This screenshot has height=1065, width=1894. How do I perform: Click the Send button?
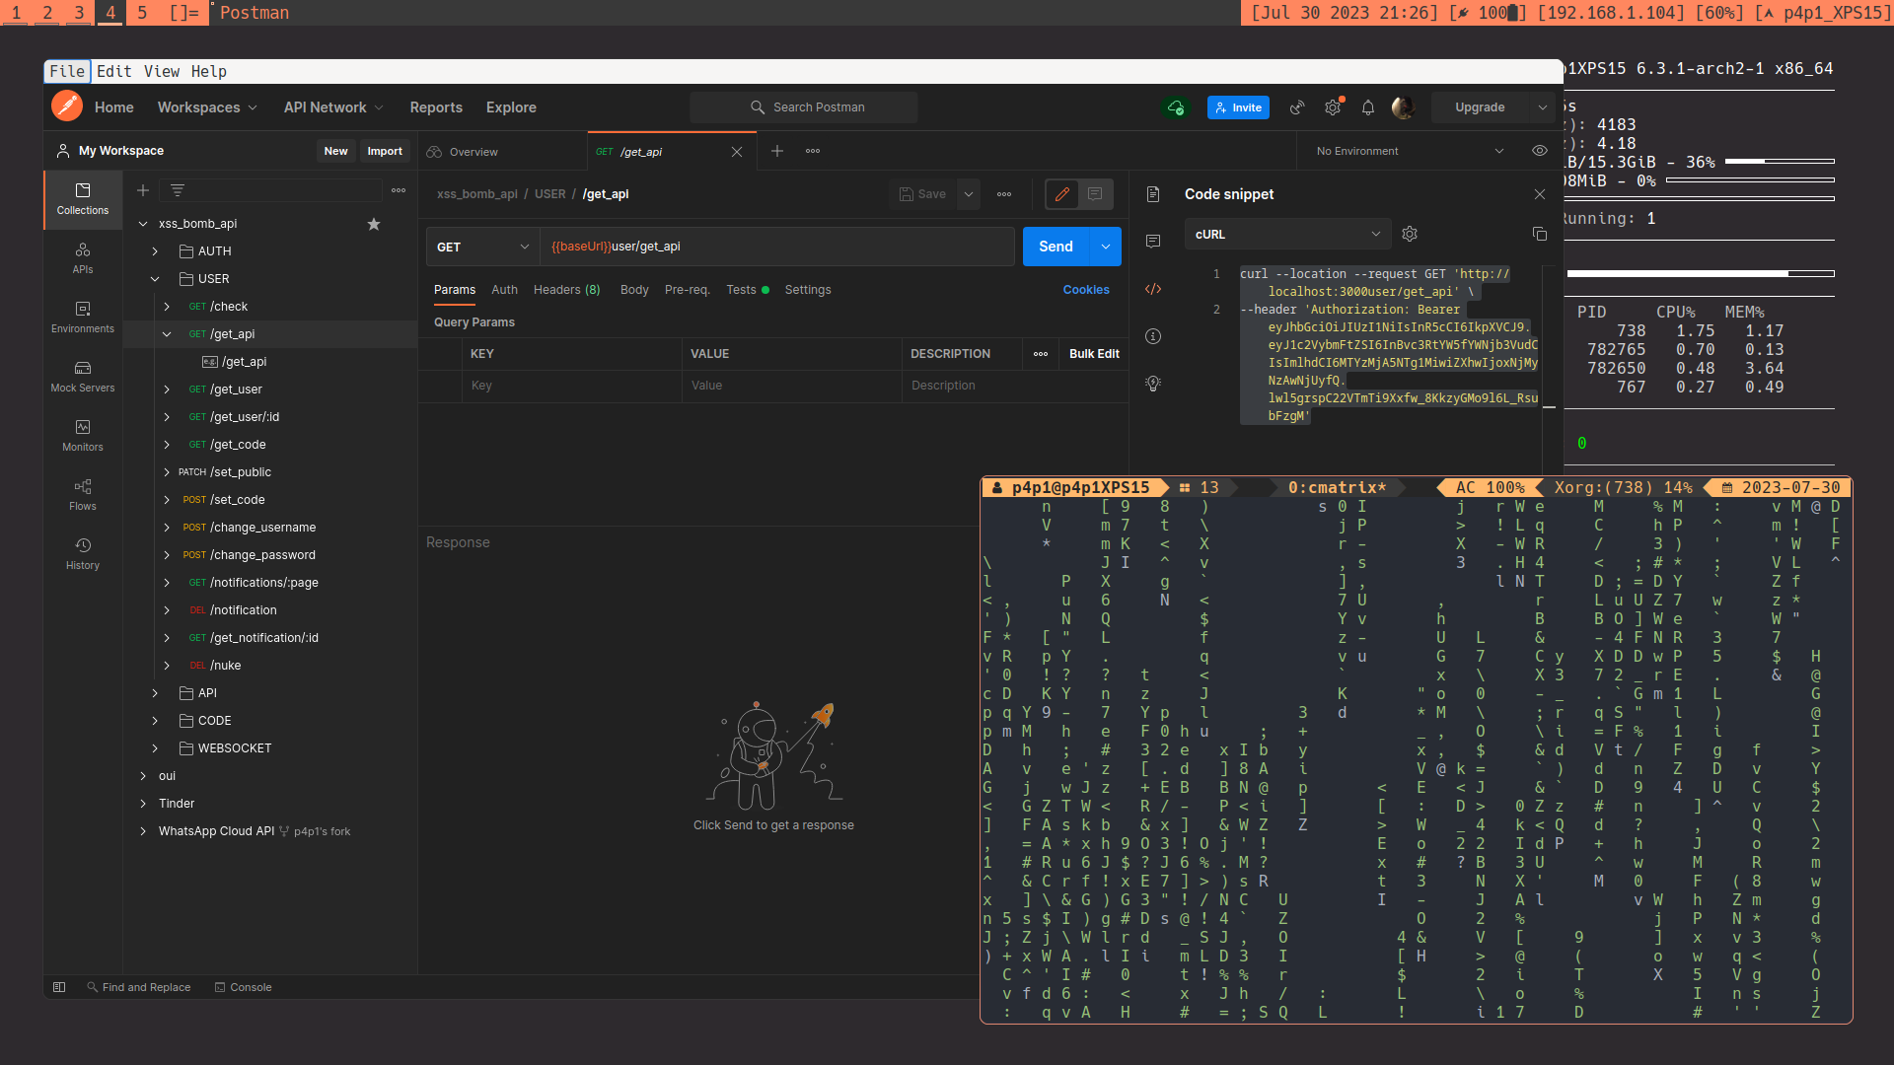(1056, 247)
